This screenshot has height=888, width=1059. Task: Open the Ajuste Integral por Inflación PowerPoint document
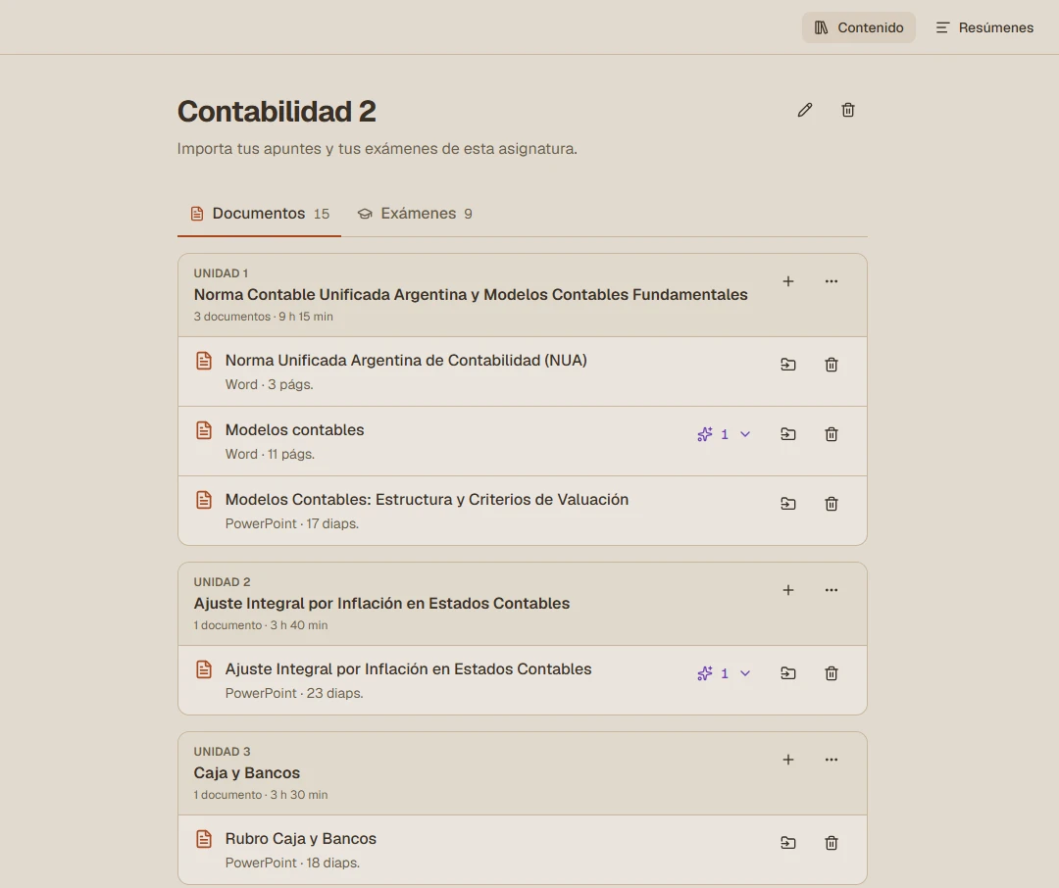click(x=408, y=669)
